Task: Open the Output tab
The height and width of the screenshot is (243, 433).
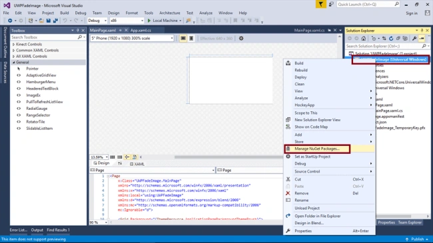Action: pyautogui.click(x=37, y=230)
